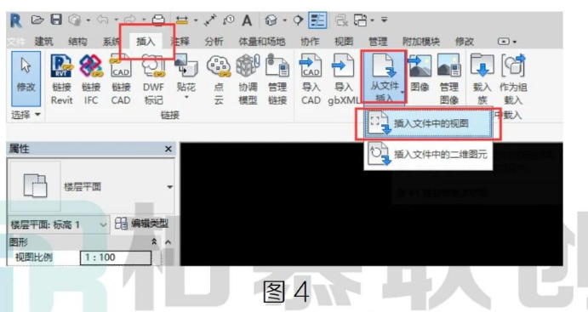Click DWF Markup icon
The image size is (588, 312).
pos(153,80)
